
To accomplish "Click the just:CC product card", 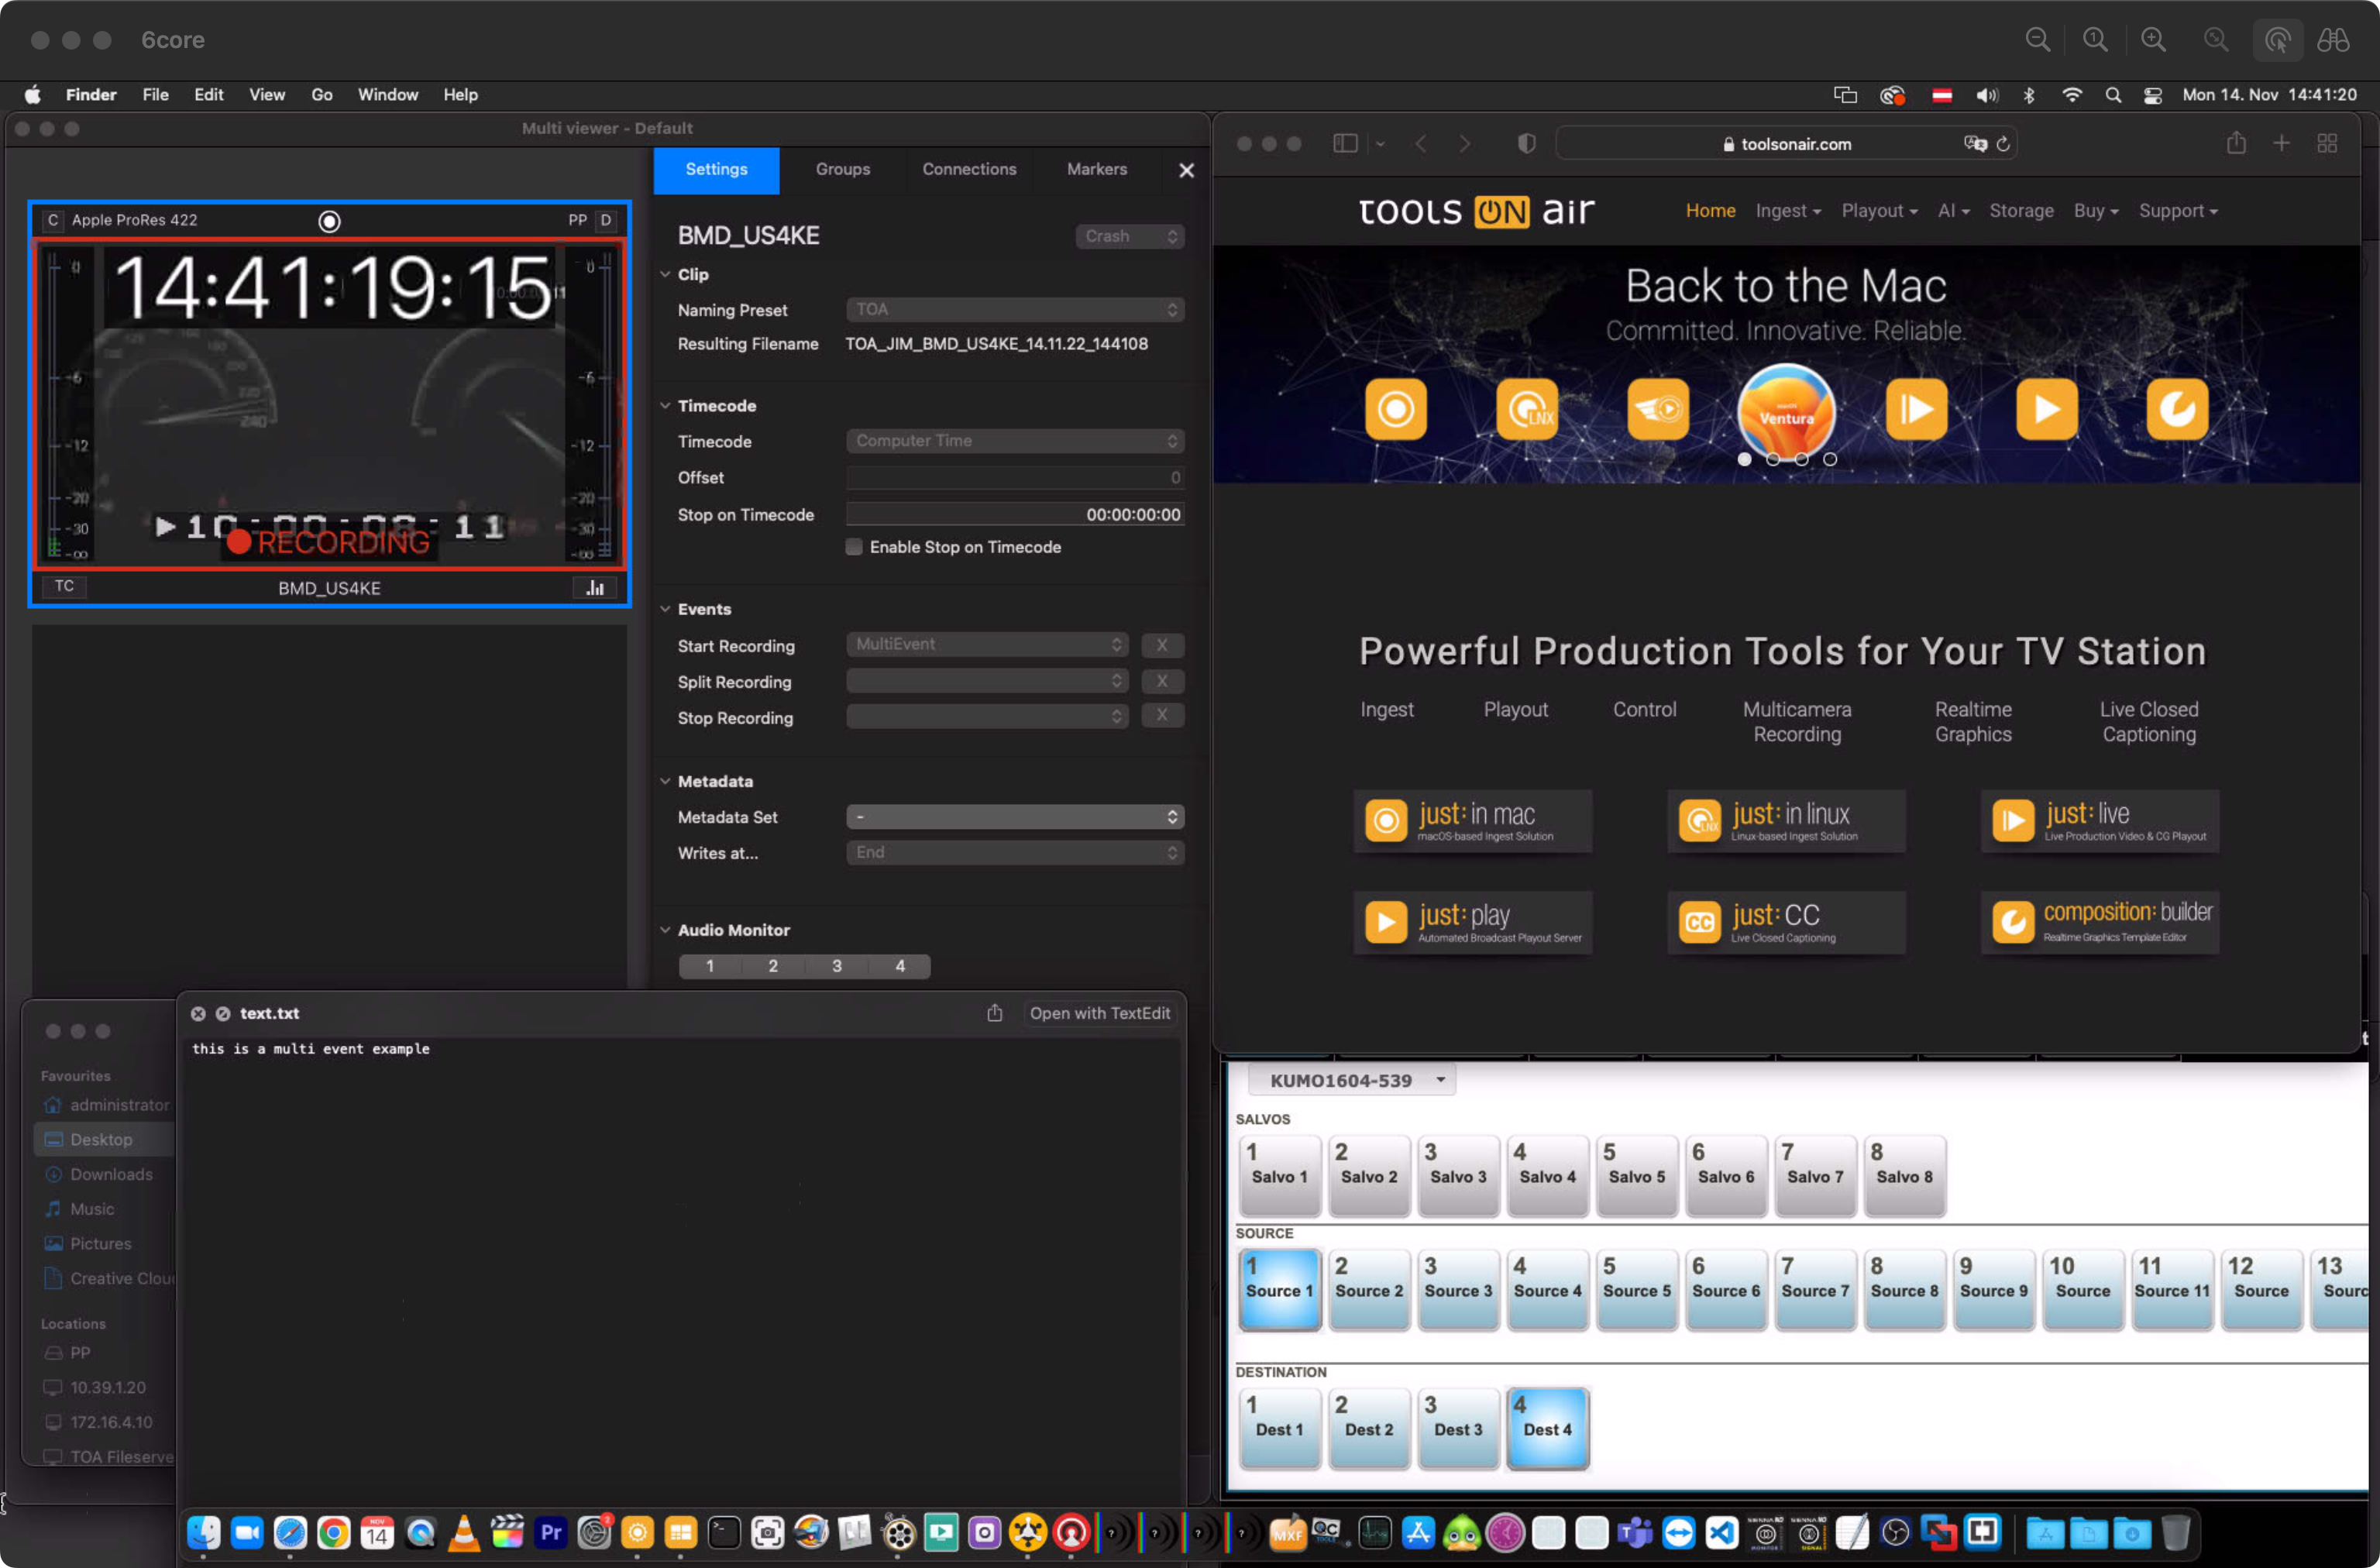I will coord(1785,922).
